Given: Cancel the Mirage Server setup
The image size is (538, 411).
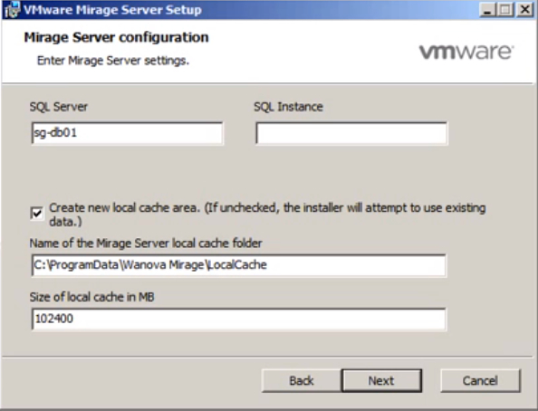Looking at the screenshot, I should (x=480, y=380).
